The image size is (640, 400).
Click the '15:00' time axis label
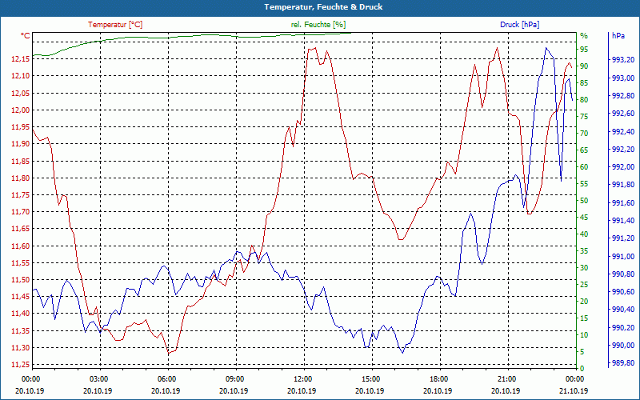point(370,379)
